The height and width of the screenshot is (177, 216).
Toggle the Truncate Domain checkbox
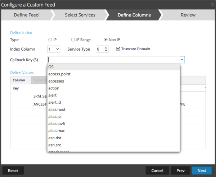(x=118, y=49)
